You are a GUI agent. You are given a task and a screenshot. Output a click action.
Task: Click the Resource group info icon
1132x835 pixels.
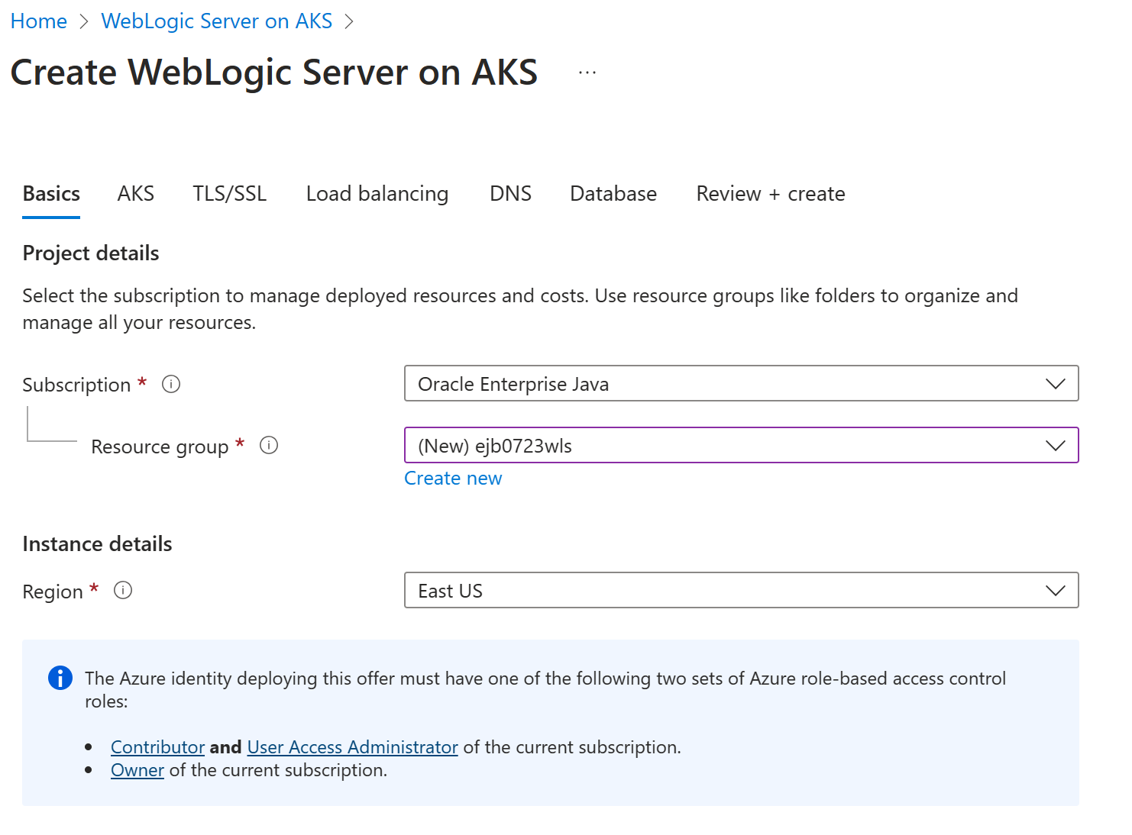tap(269, 445)
